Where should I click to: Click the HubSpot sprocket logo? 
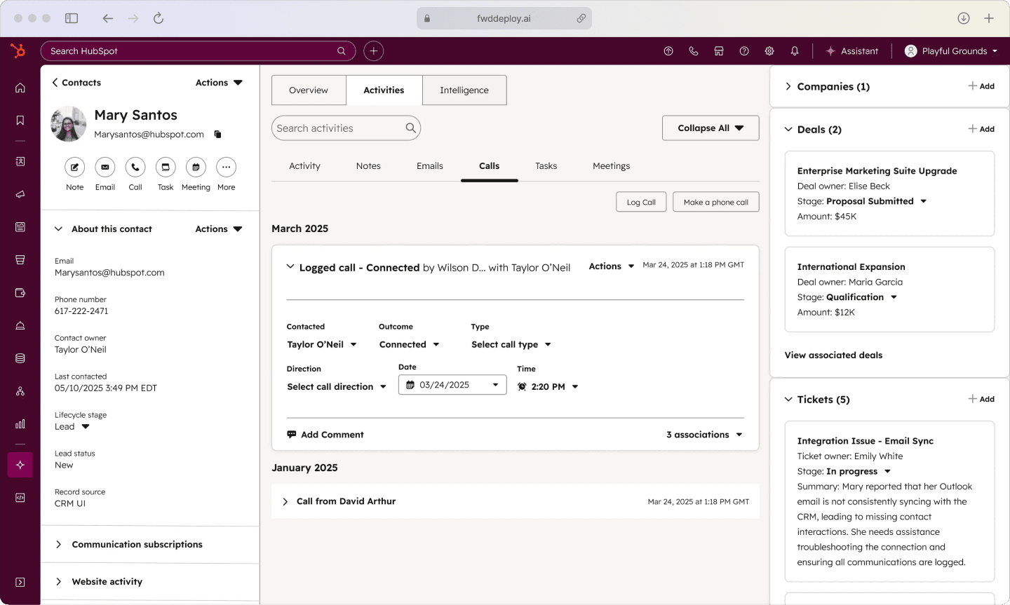point(18,50)
